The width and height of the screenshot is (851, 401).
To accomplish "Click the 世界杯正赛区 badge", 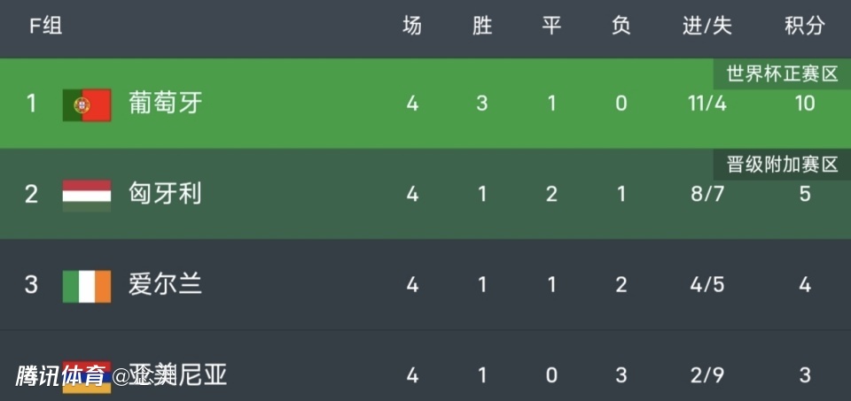I will pos(781,73).
